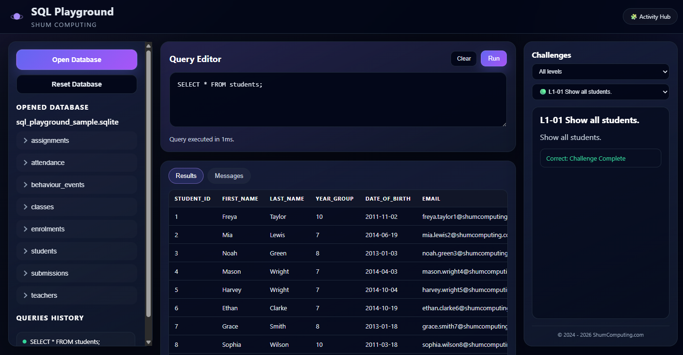Run the current SQL query

(x=493, y=58)
